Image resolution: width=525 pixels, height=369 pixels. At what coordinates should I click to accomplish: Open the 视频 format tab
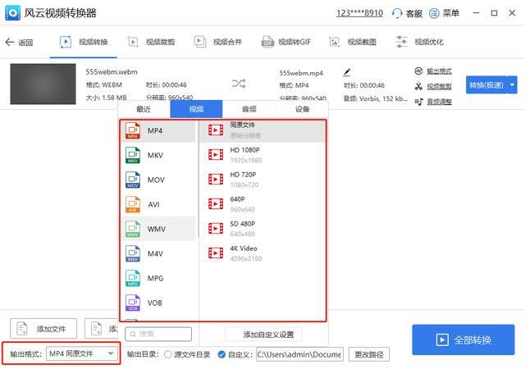pyautogui.click(x=196, y=109)
